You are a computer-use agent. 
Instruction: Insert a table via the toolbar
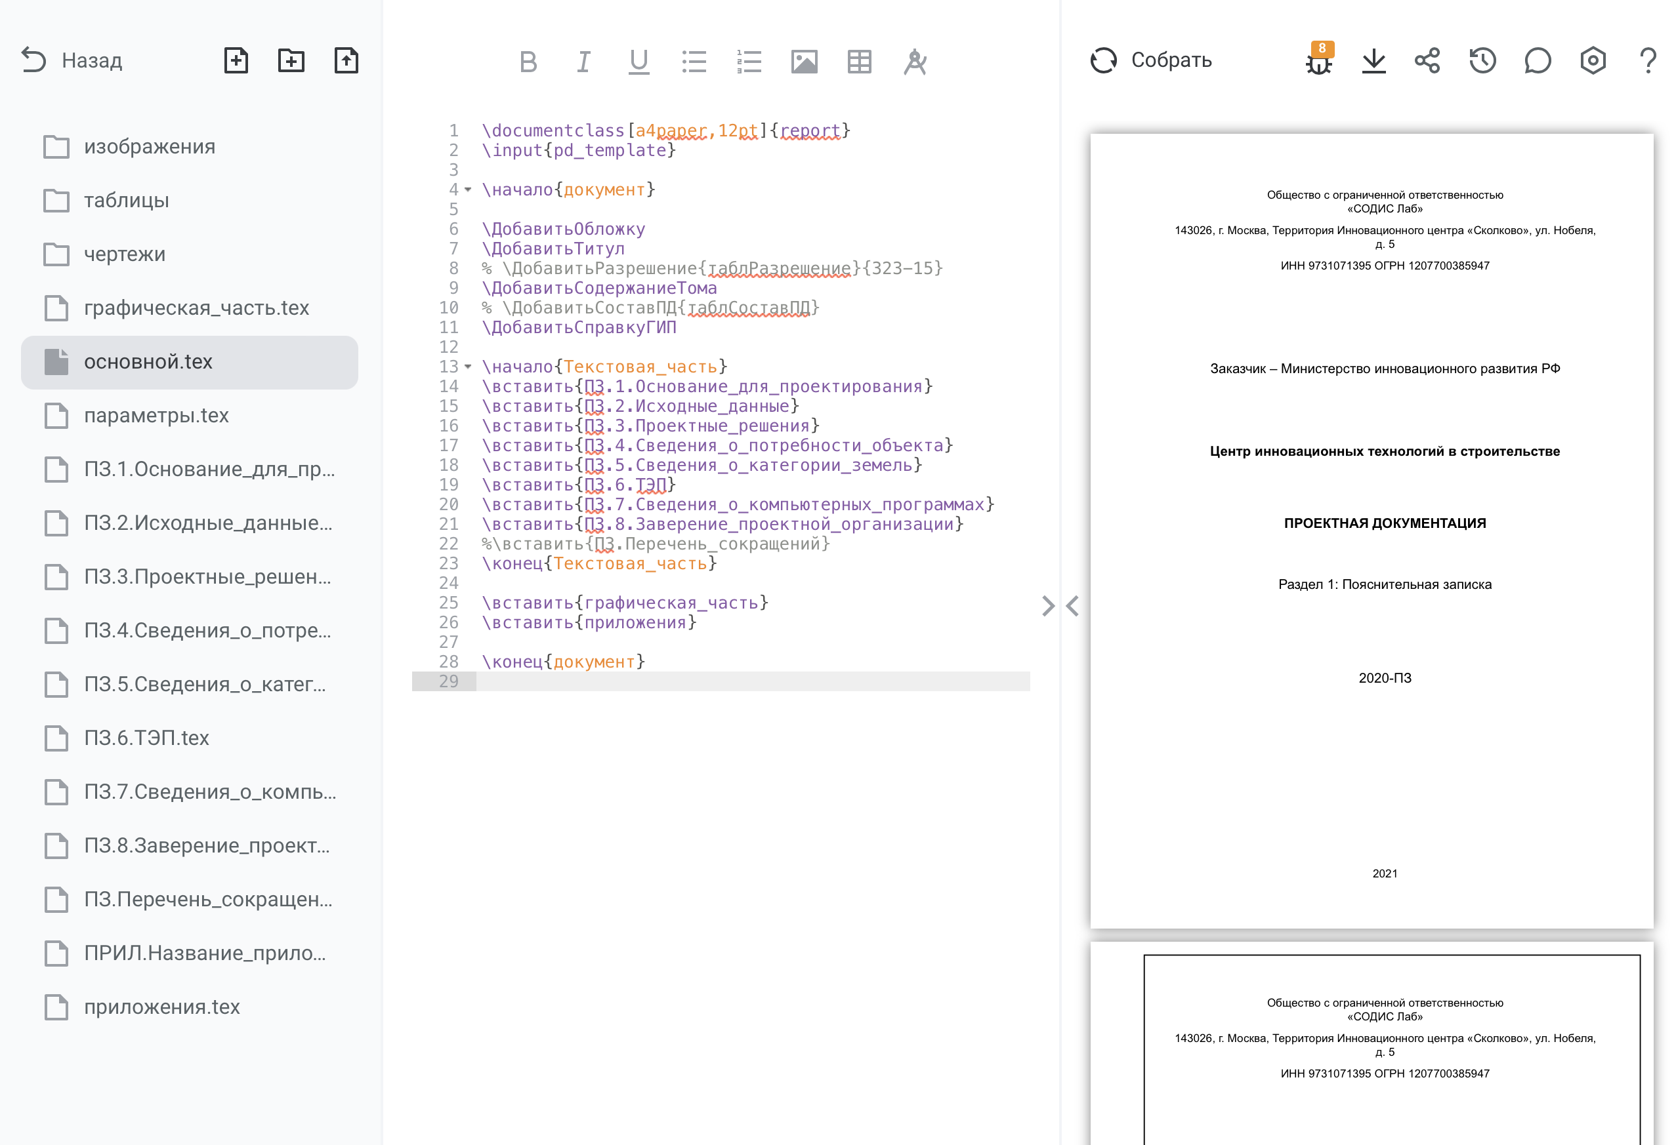coord(860,62)
